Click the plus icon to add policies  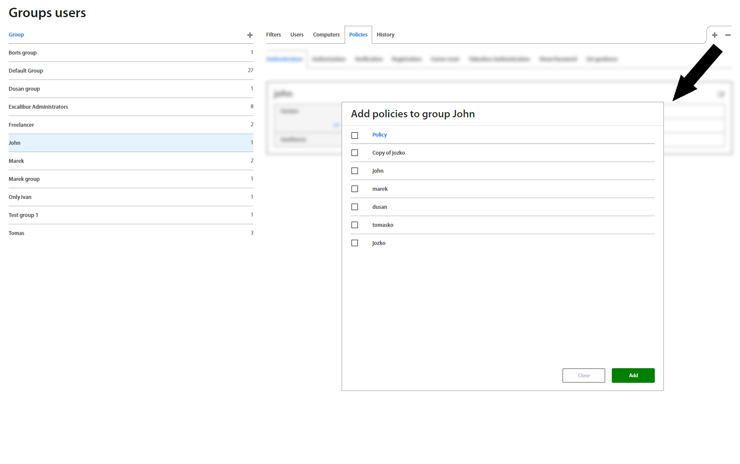click(x=714, y=35)
